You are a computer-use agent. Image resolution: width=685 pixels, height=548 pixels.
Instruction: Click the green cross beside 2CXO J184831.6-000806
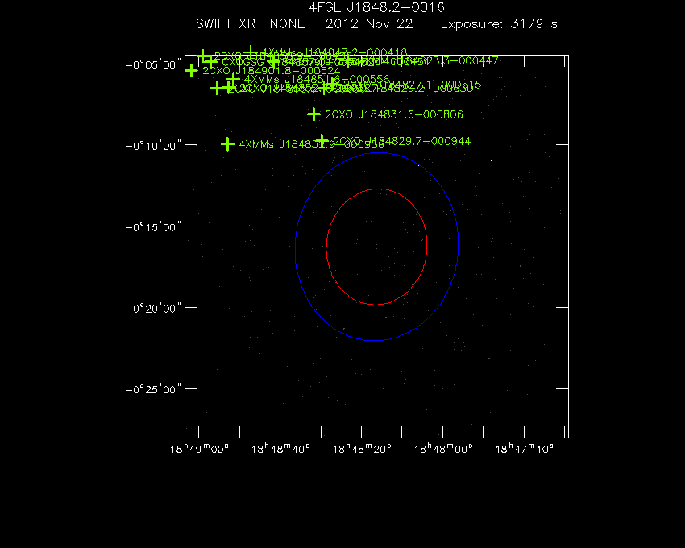click(313, 114)
